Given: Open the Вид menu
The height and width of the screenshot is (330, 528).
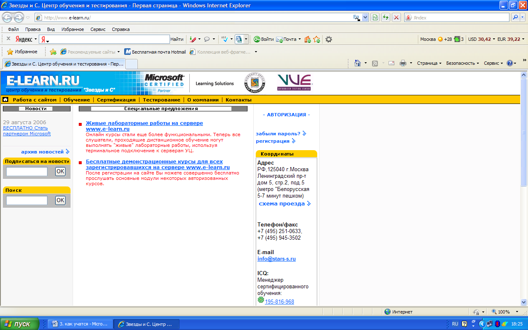Looking at the screenshot, I should pos(51,29).
